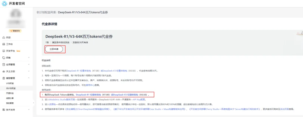The height and width of the screenshot is (117, 303).
Task: Click the 基础会员 membership badge
Action: (15, 31)
